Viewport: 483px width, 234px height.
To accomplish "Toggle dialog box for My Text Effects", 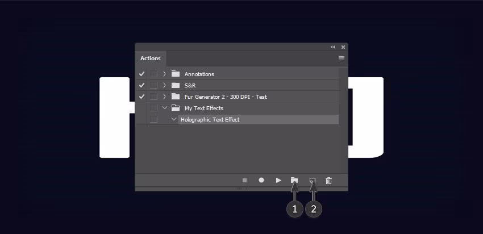I will [153, 108].
